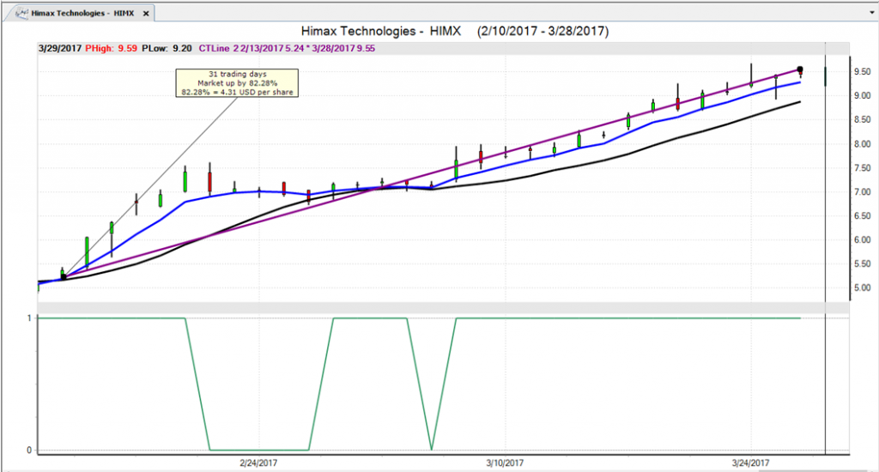Screen dimensions: 879x472
Task: Click the chart icon on the tab
Action: coord(21,13)
